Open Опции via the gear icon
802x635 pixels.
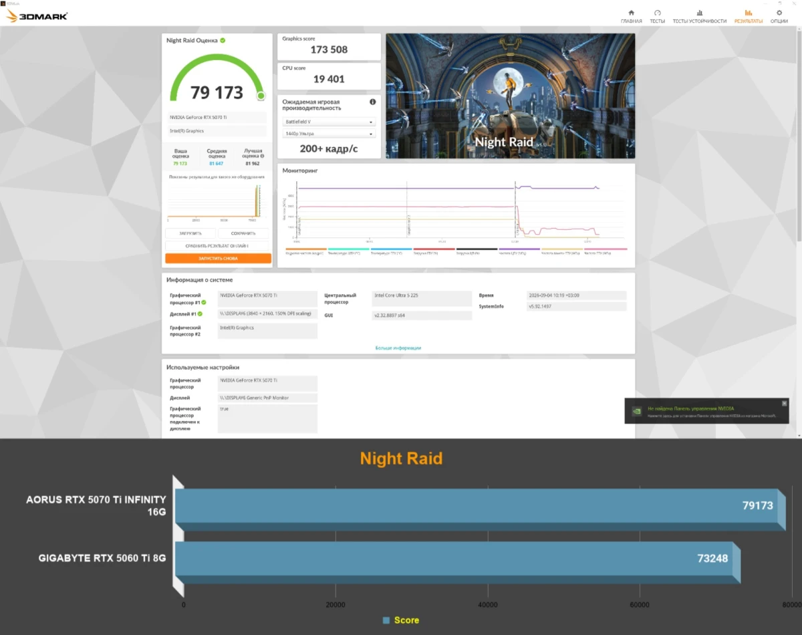click(x=779, y=17)
